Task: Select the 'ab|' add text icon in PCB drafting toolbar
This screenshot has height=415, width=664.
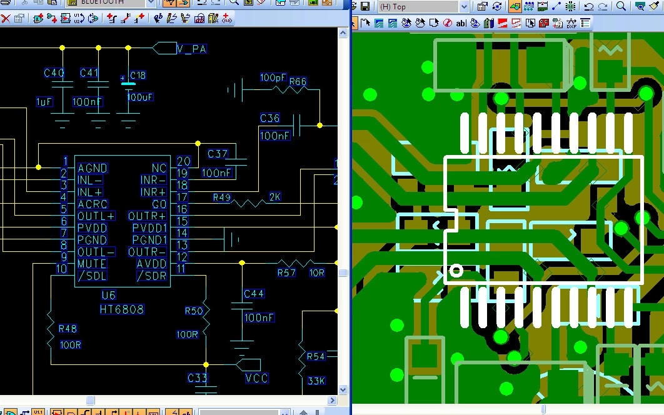Action: (461, 23)
